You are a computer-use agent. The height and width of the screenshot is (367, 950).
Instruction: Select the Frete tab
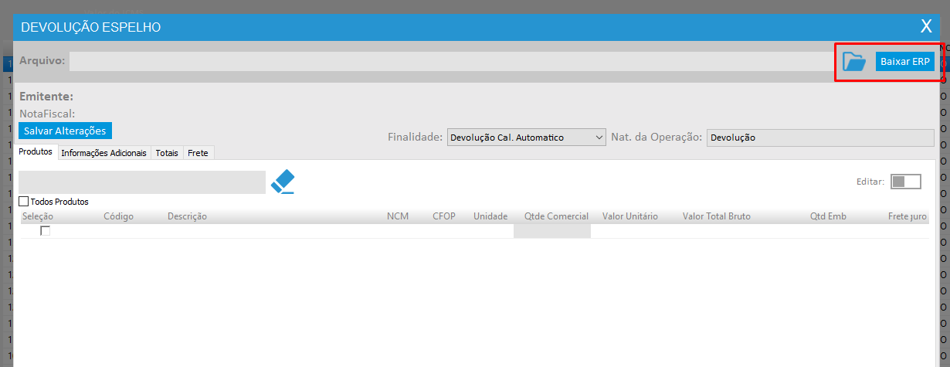(198, 153)
